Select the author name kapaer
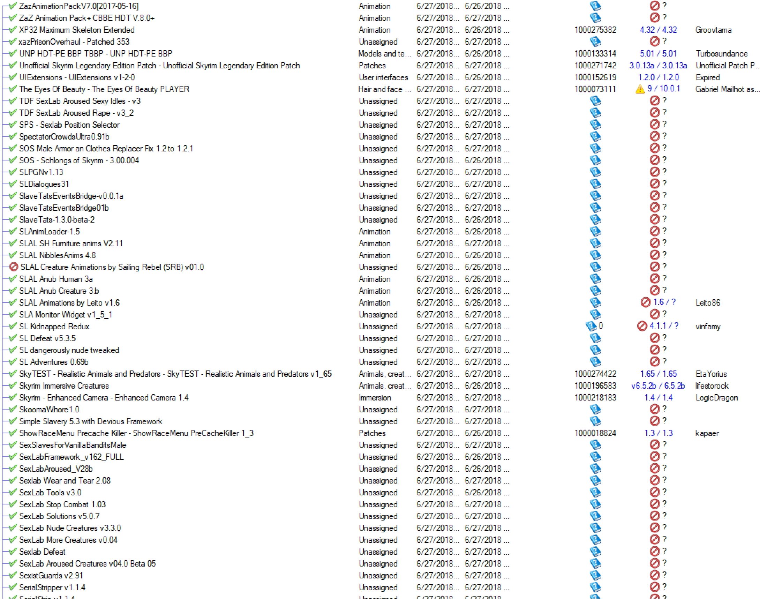Viewport: 760px width, 599px height. coord(707,433)
